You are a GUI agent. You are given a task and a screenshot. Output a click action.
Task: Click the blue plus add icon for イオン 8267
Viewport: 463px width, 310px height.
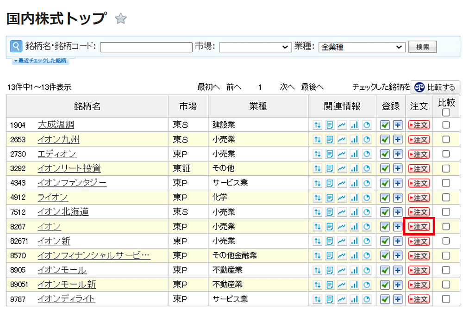click(x=398, y=227)
